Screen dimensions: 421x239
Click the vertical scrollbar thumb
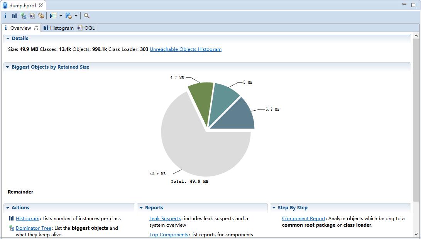pos(416,120)
